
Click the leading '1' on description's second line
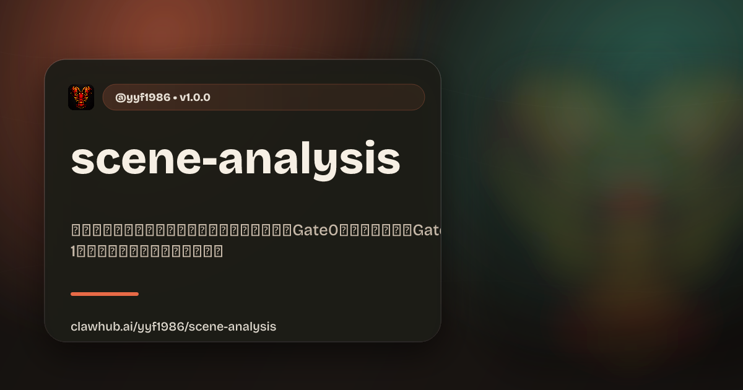pyautogui.click(x=74, y=251)
